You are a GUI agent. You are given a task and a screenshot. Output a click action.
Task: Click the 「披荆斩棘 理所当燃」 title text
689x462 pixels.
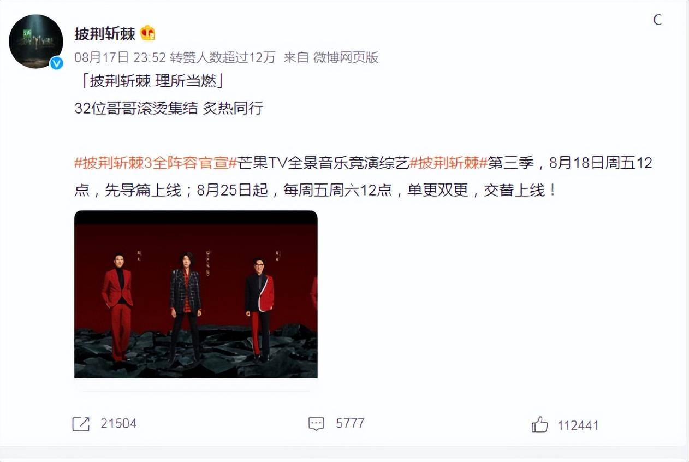coord(151,82)
